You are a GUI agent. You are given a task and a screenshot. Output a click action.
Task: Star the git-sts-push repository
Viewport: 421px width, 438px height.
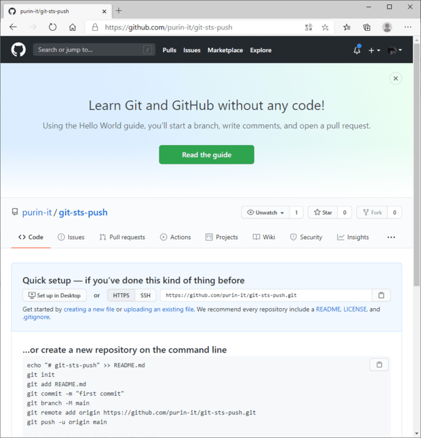point(323,212)
